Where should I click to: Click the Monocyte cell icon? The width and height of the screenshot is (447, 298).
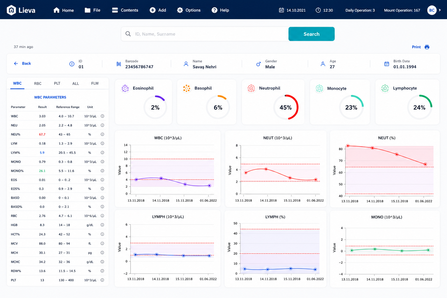[x=320, y=88]
